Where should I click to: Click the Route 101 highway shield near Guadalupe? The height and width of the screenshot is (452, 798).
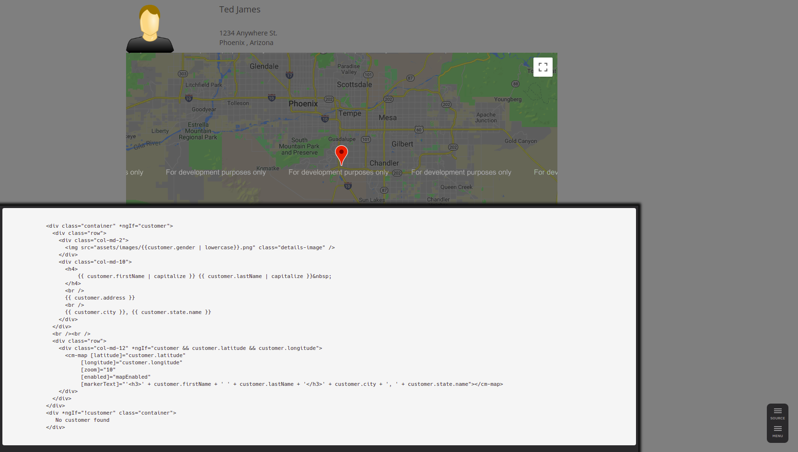(365, 139)
